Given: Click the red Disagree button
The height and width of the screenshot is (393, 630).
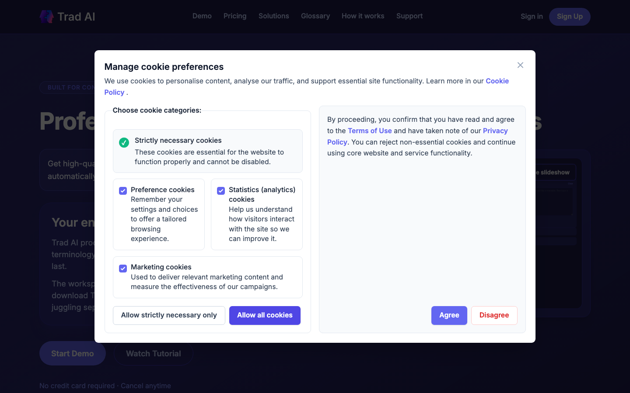Looking at the screenshot, I should click(494, 315).
